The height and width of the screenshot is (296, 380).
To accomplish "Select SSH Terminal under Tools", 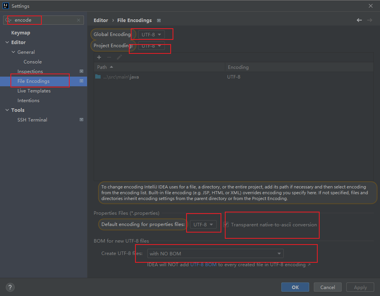I will pyautogui.click(x=32, y=120).
